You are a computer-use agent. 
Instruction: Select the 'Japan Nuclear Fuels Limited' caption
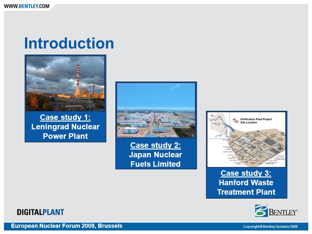click(156, 159)
